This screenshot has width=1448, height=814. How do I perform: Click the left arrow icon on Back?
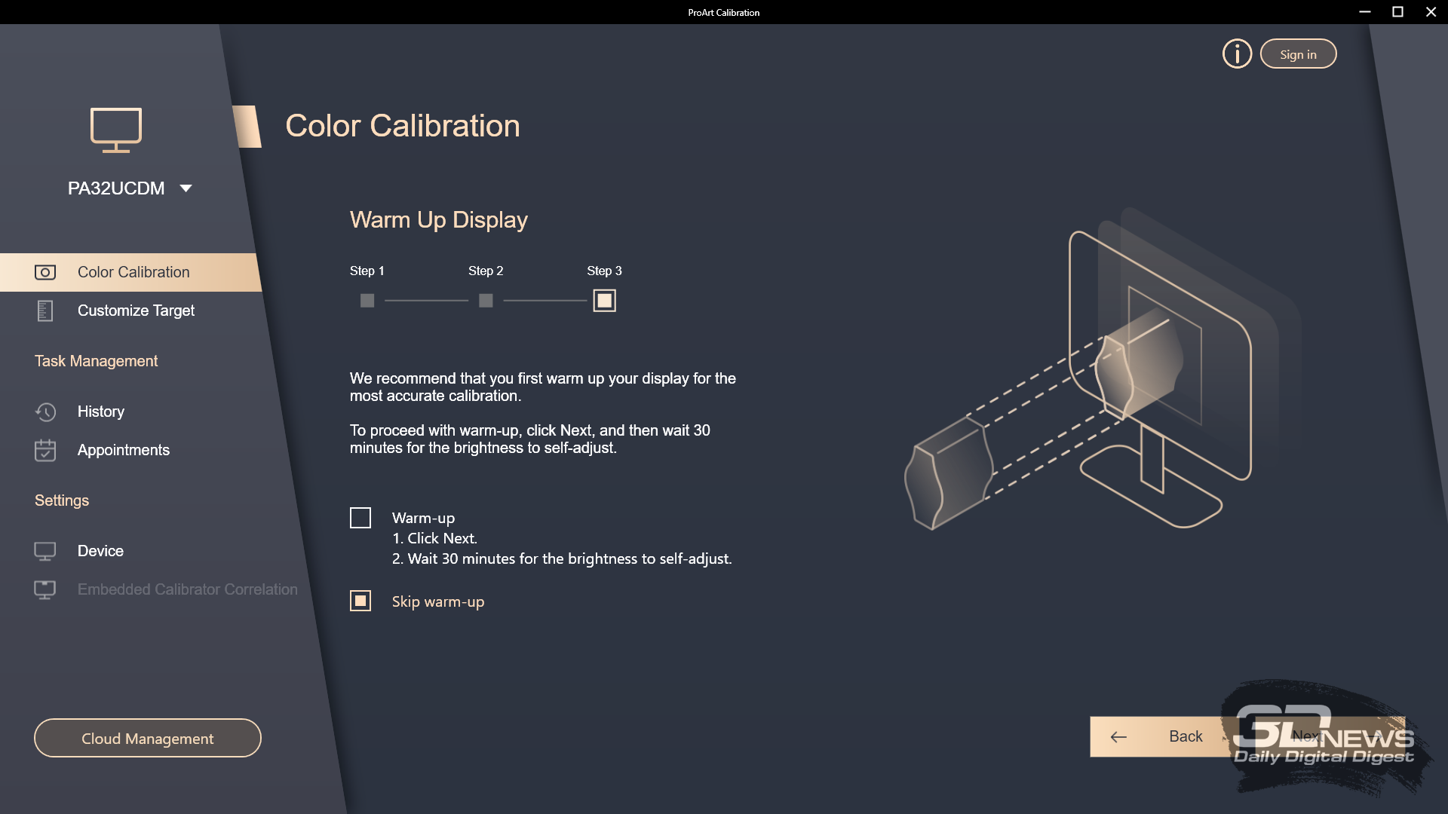point(1118,737)
